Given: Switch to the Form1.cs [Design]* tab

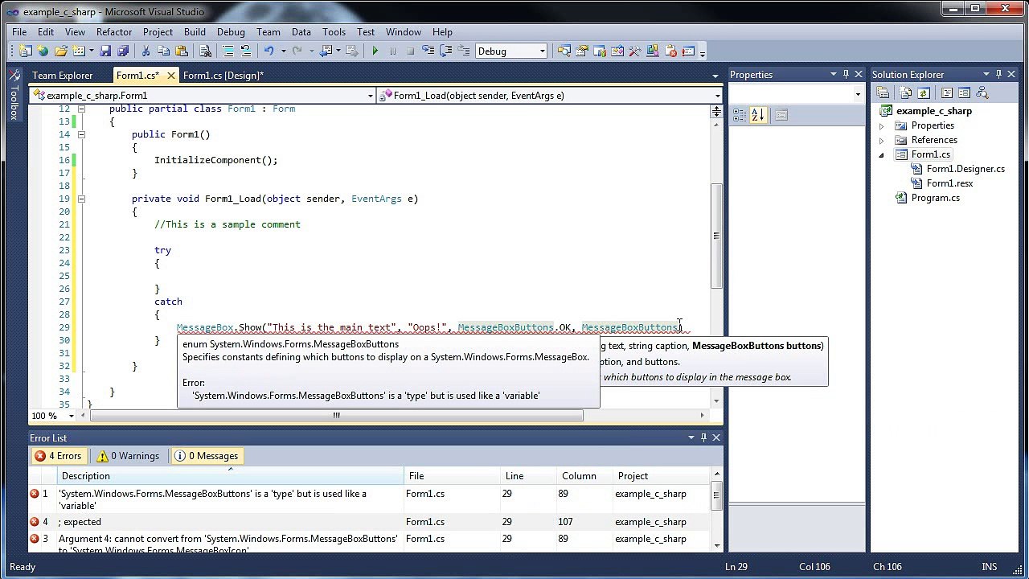Looking at the screenshot, I should (223, 76).
